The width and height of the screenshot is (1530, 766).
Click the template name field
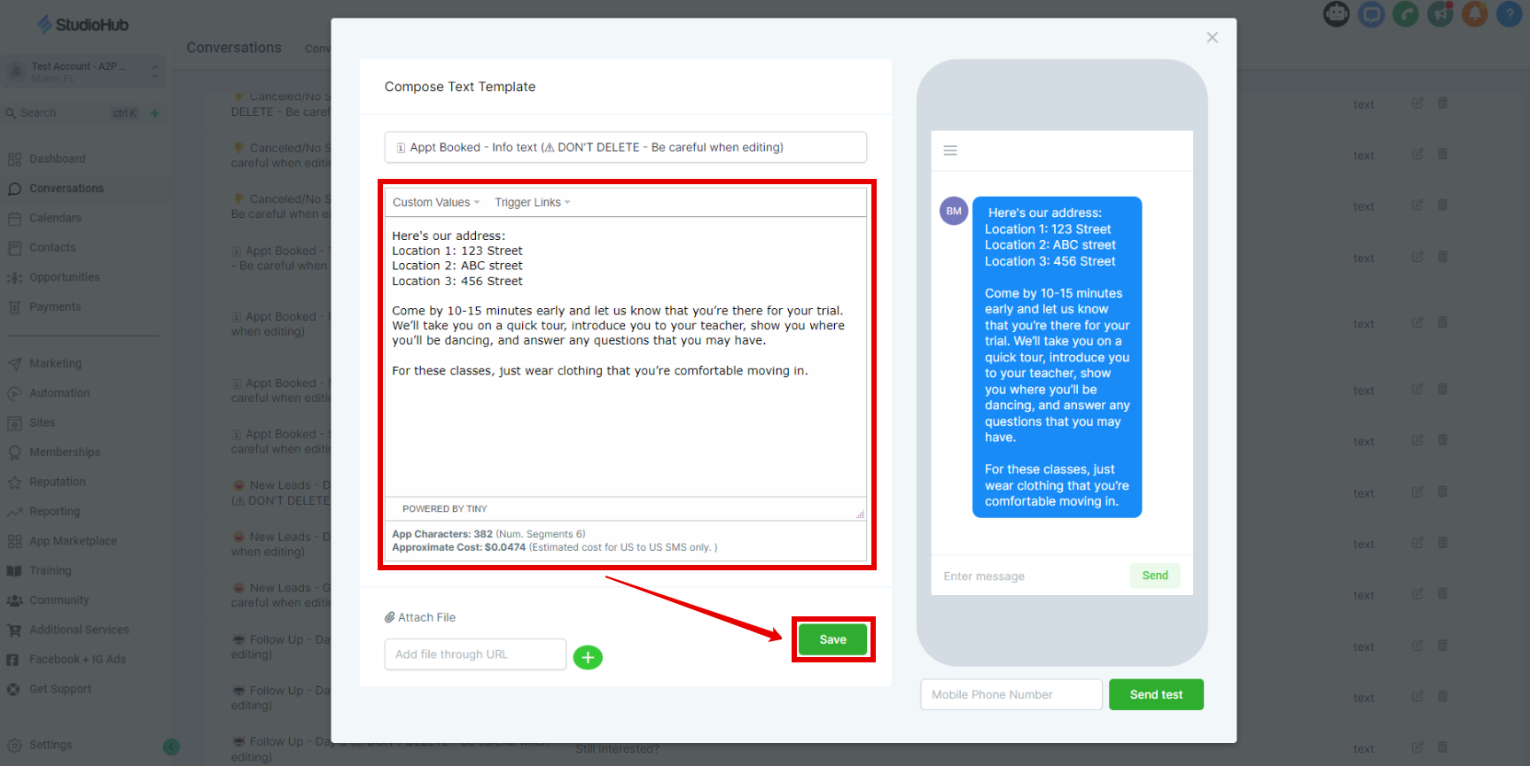pos(625,147)
